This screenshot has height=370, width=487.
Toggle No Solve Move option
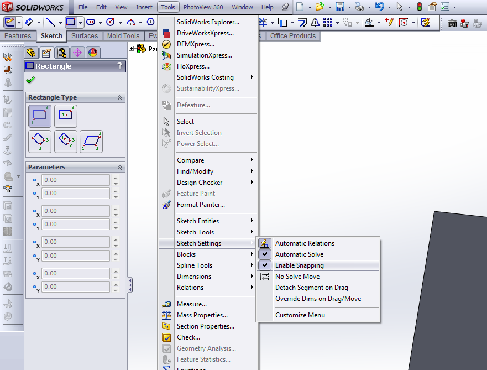297,277
